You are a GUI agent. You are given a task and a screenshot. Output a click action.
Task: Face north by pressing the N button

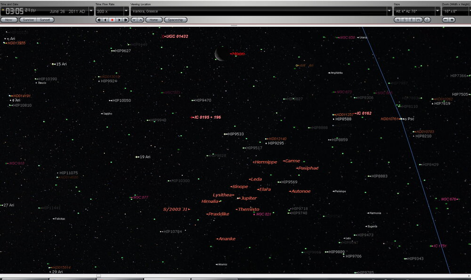point(397,20)
